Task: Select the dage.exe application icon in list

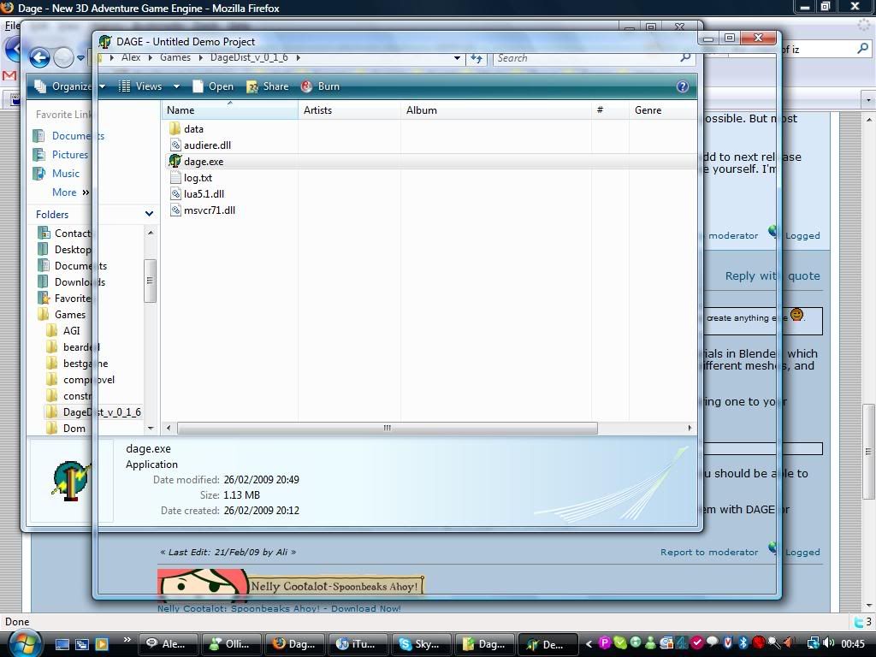Action: [x=175, y=162]
